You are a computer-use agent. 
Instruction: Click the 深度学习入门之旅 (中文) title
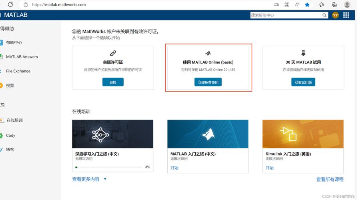pos(97,154)
